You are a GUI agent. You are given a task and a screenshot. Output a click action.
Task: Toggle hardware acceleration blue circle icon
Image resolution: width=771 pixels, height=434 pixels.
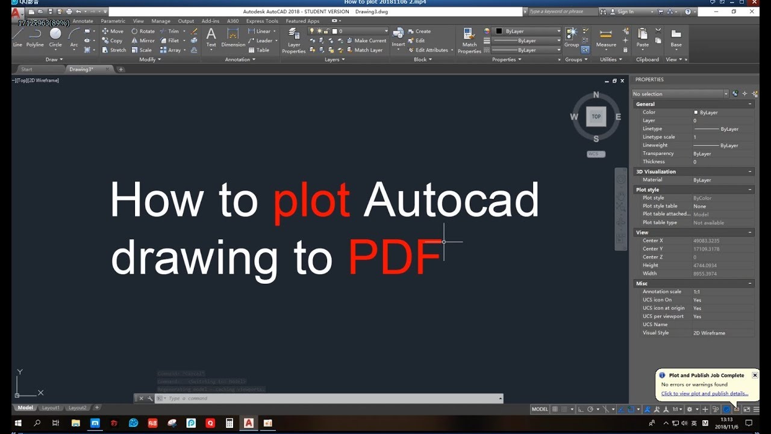coord(726,409)
